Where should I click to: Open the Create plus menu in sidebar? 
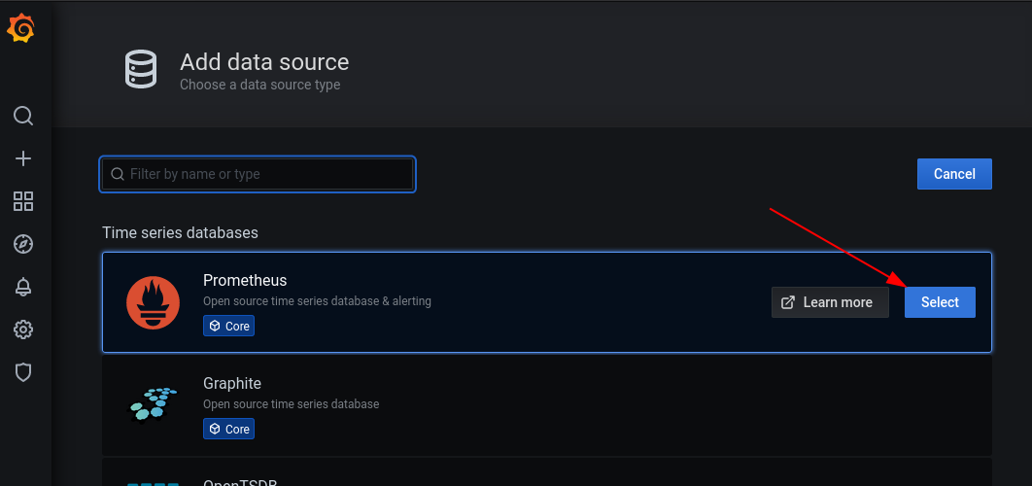coord(23,158)
